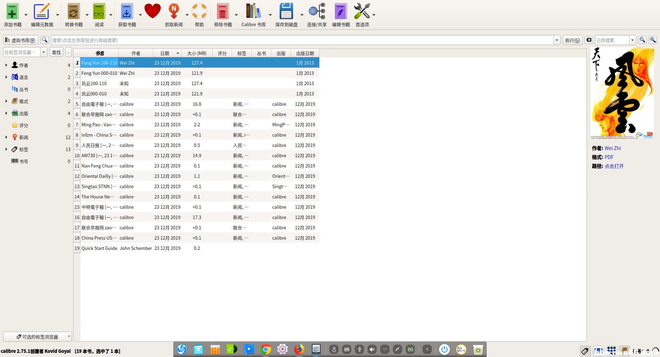Sort by Size (MB) column header
660x357 pixels.
click(x=197, y=53)
